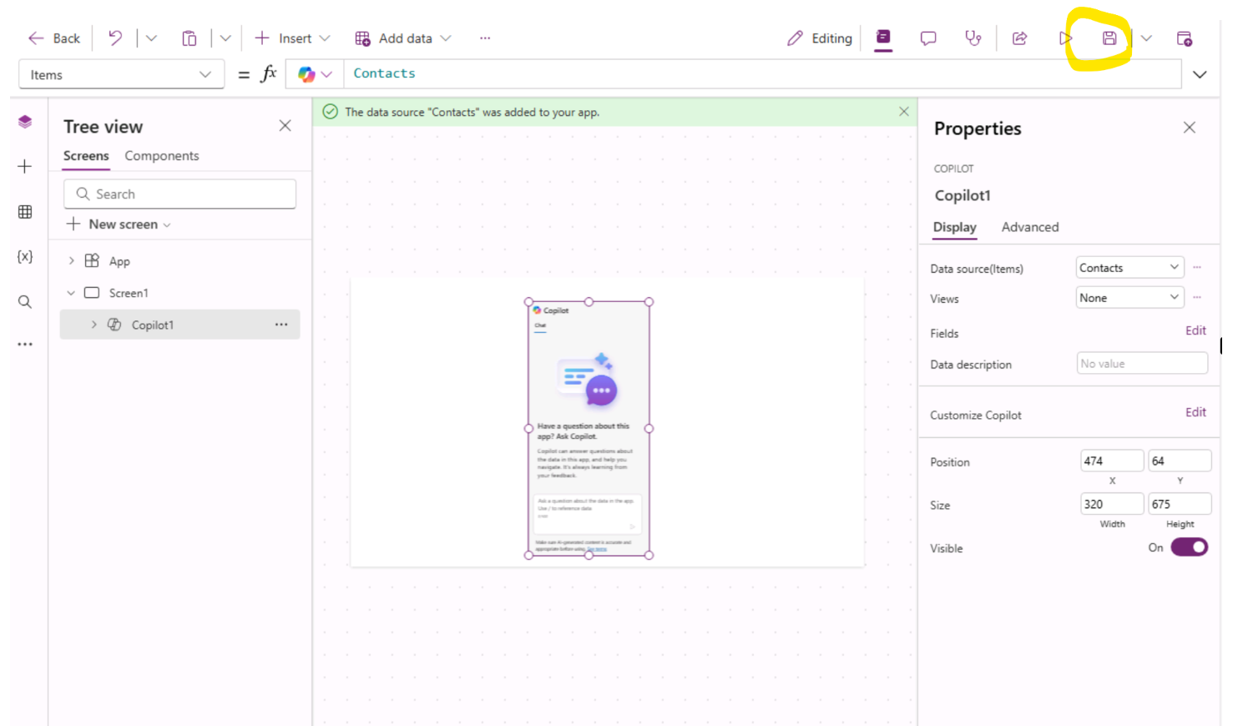Image resolution: width=1248 pixels, height=726 pixels.
Task: Preview the app with the Play icon
Action: [x=1064, y=38]
